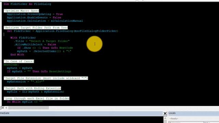Click the Do While myFile <> "" line
This screenshot has height=123, width=219.
tap(25, 102)
